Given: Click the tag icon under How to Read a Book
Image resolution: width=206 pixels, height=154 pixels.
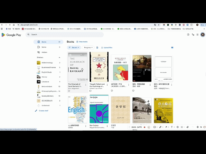Looking at the screenshot, I should pyautogui.click(x=112, y=90).
